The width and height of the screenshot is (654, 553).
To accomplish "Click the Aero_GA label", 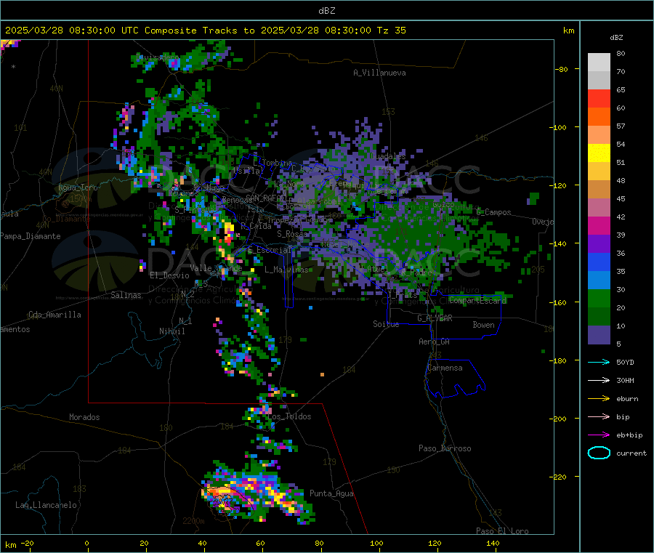I will coord(434,342).
